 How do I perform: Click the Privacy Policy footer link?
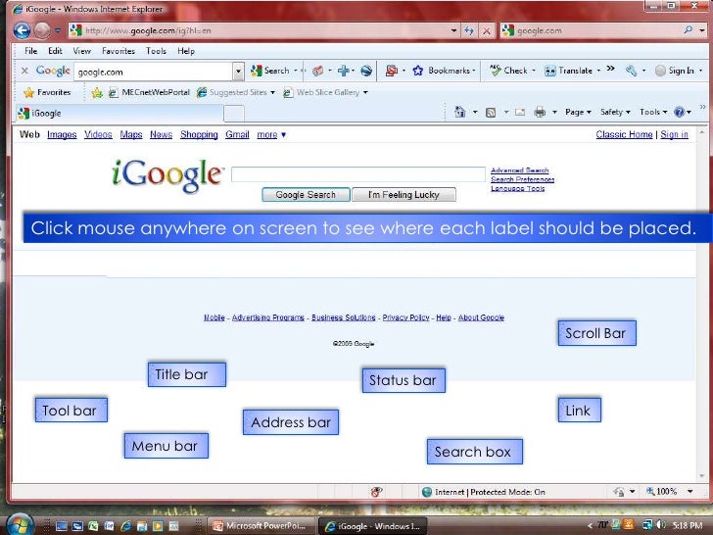[x=405, y=317]
